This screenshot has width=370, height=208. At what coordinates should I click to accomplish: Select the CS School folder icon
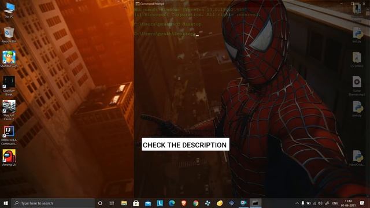pos(357,60)
